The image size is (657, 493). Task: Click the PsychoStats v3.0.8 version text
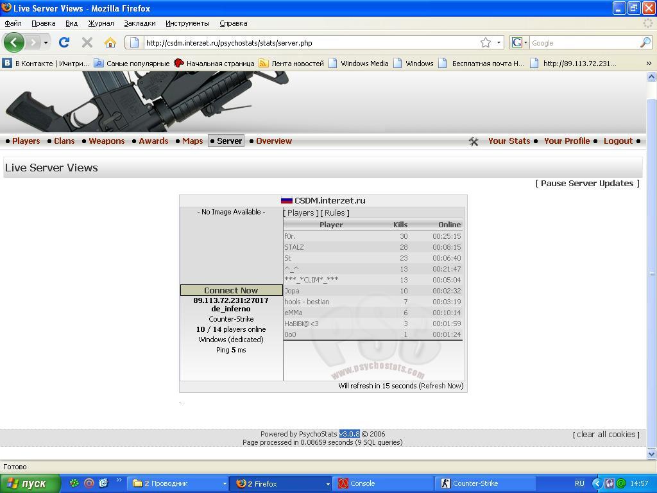(350, 434)
